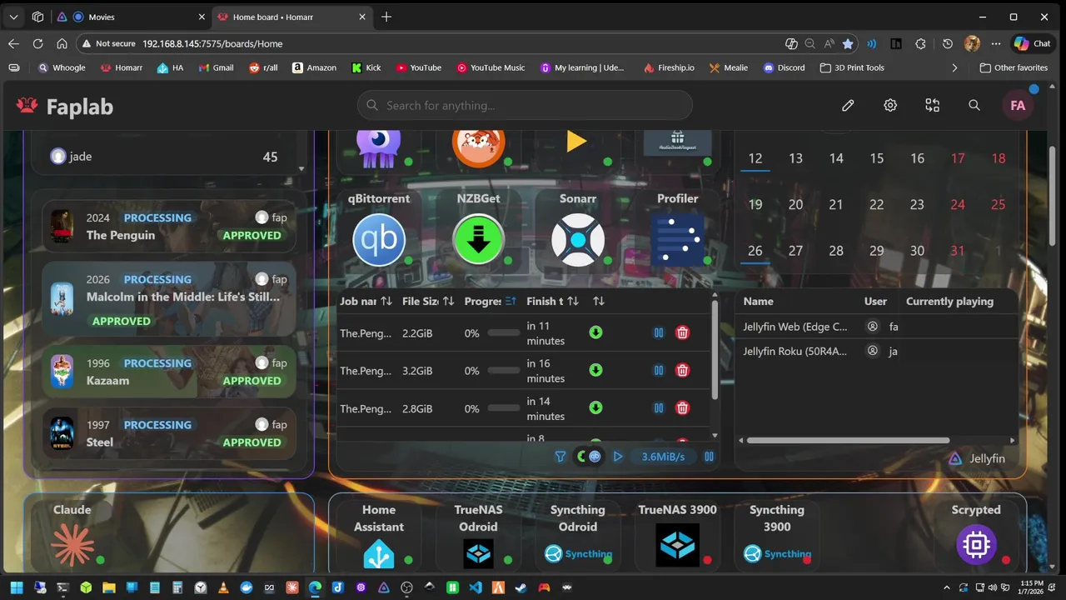This screenshot has height=600, width=1066.
Task: Open the FA user avatar menu
Action: (1017, 106)
